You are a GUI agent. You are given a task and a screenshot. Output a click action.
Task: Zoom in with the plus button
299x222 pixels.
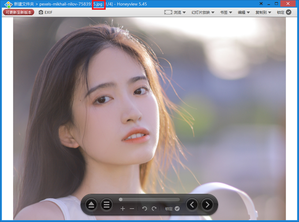pyautogui.click(x=122, y=208)
